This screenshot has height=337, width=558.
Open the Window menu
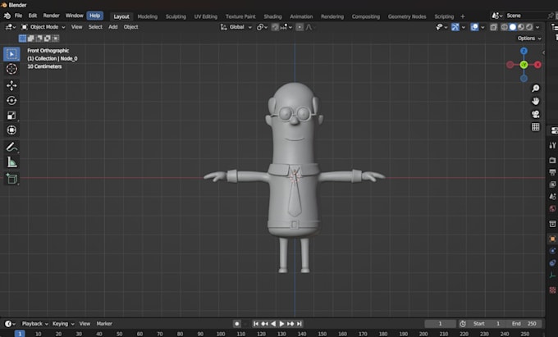(x=74, y=16)
